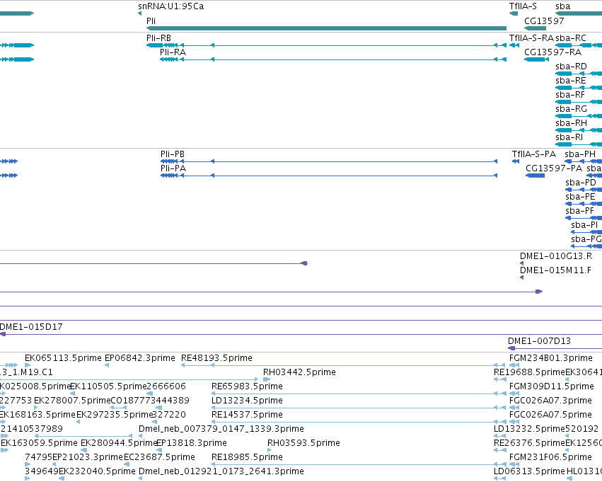Click the sba-RE transcript
The image size is (602, 482).
[579, 88]
